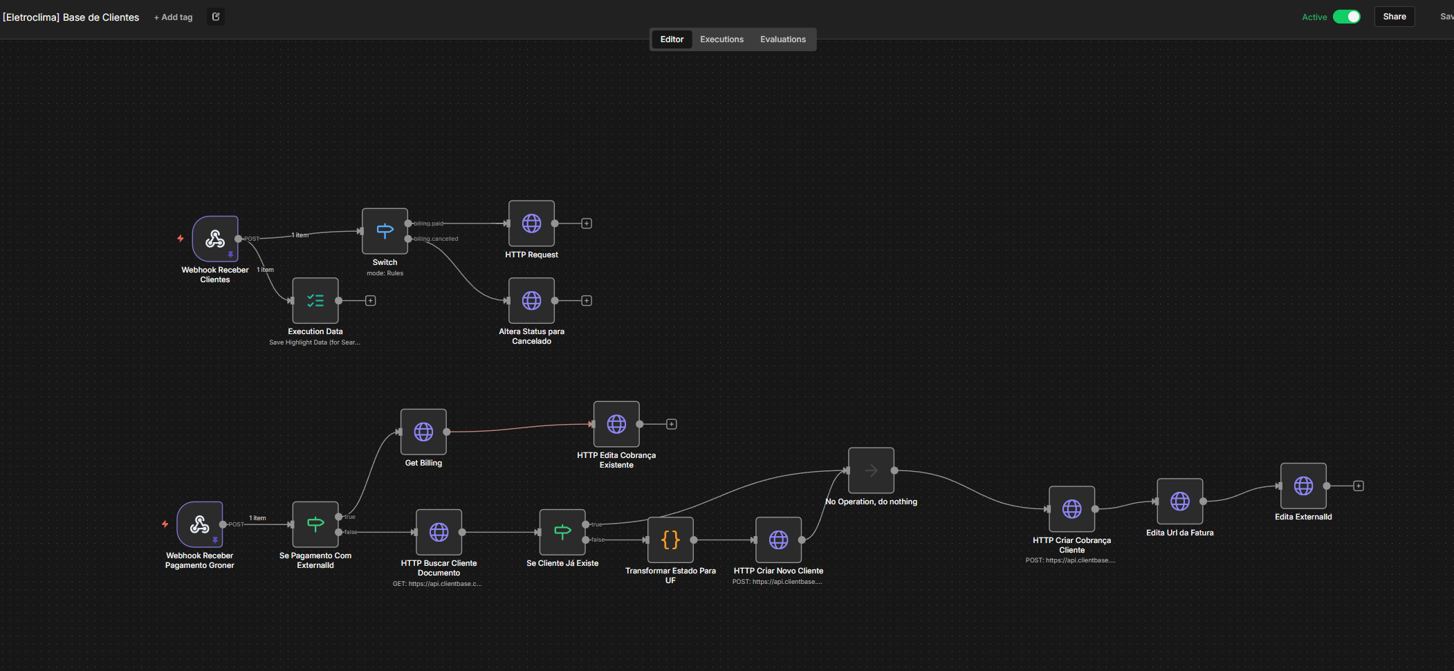The width and height of the screenshot is (1454, 671).
Task: Expand plus connector after Edita ExternalId
Action: tap(1359, 486)
